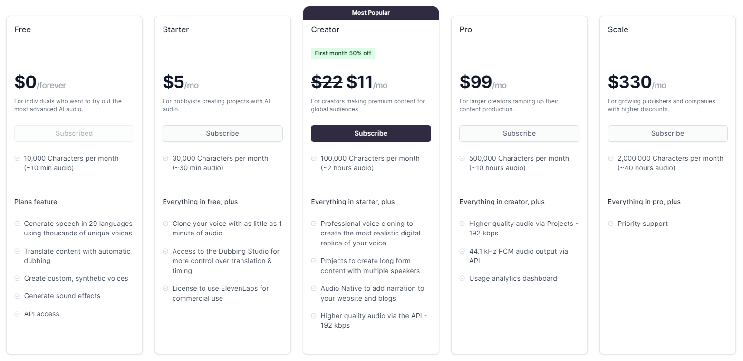
Task: Click checkmark icon beside Audio Native feature
Action: point(314,288)
